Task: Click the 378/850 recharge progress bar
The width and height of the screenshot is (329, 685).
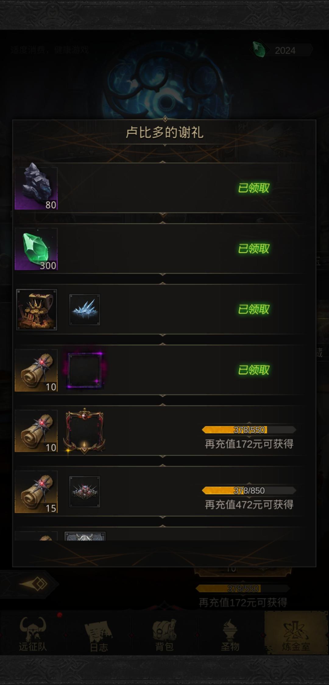Action: [x=249, y=491]
